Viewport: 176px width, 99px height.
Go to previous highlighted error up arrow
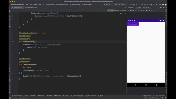pyautogui.click(x=123, y=13)
